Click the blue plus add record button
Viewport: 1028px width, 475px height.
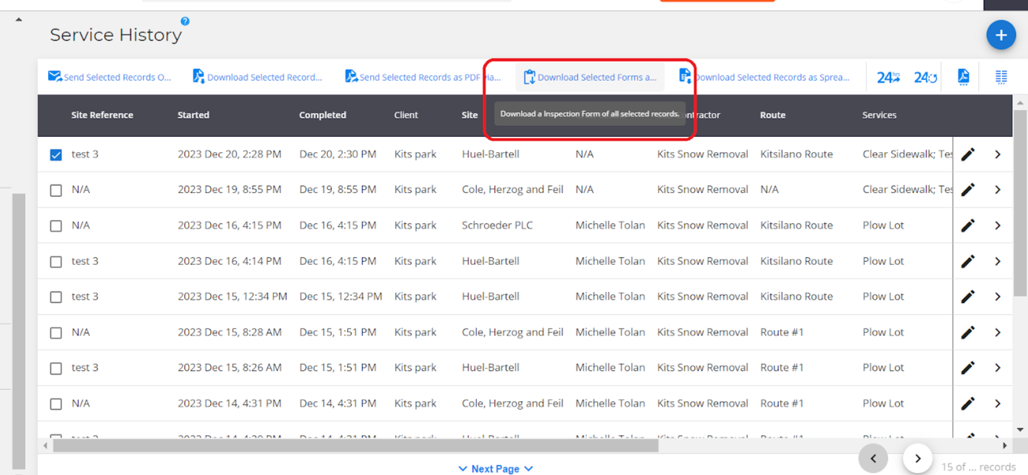1000,35
